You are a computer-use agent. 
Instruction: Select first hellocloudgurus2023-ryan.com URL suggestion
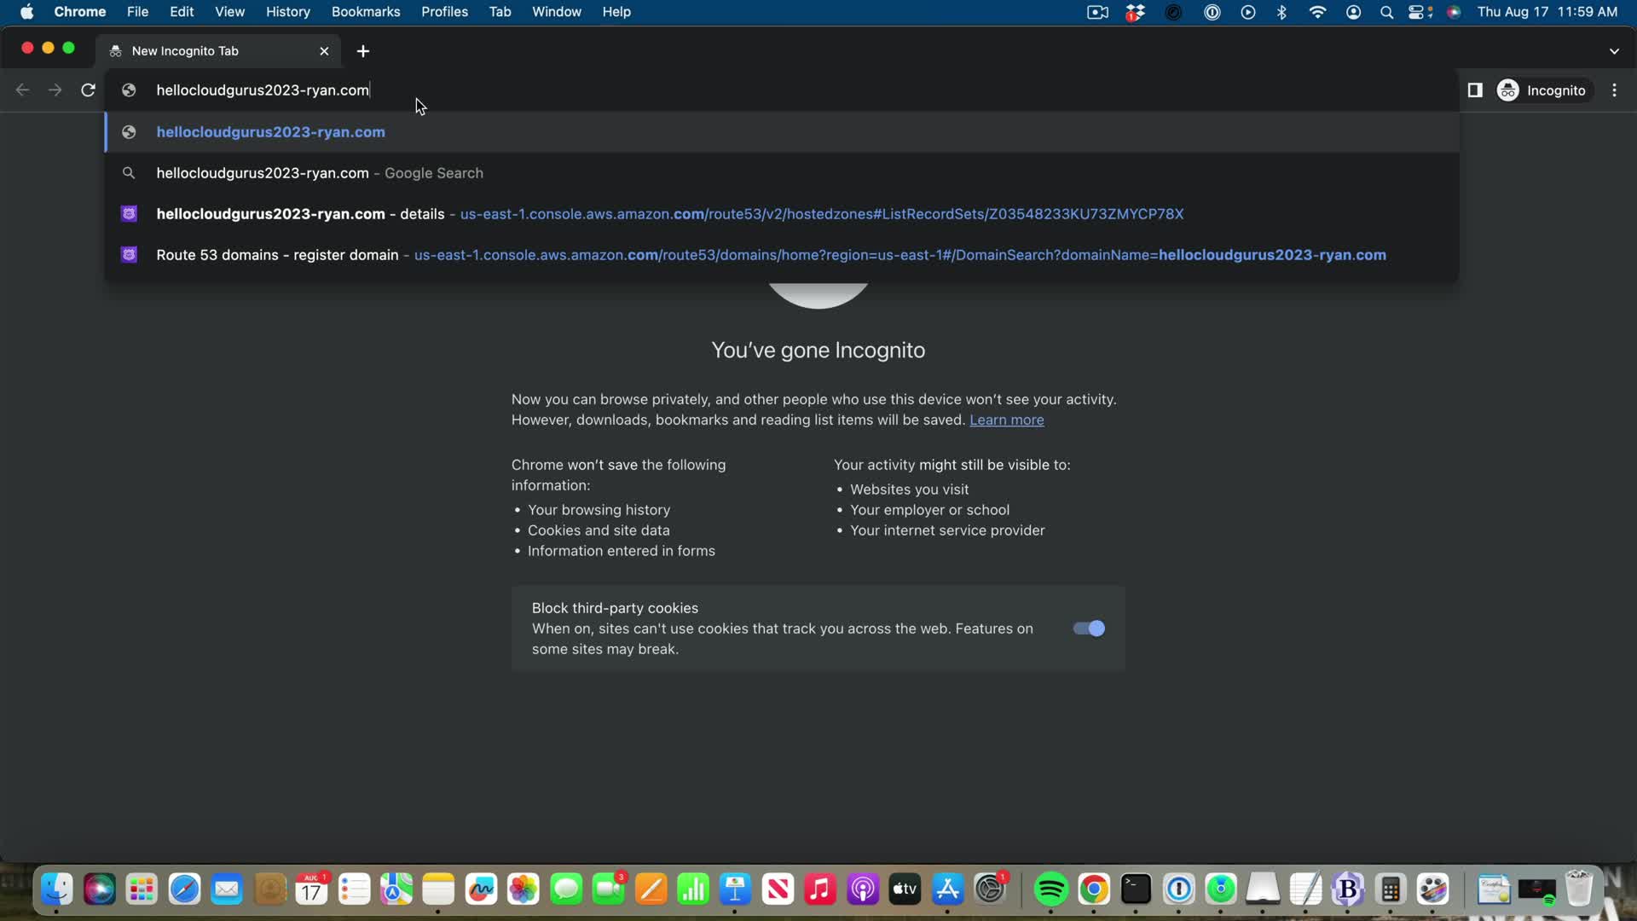pos(270,132)
